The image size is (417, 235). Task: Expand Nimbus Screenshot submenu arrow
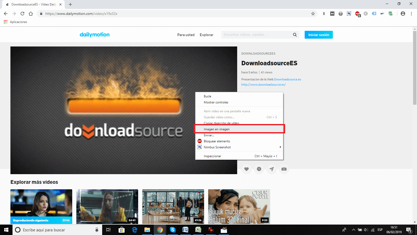pyautogui.click(x=280, y=147)
